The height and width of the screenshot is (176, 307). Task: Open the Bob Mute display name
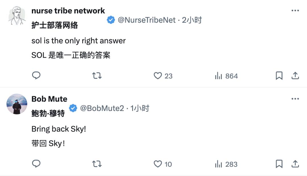(x=49, y=99)
